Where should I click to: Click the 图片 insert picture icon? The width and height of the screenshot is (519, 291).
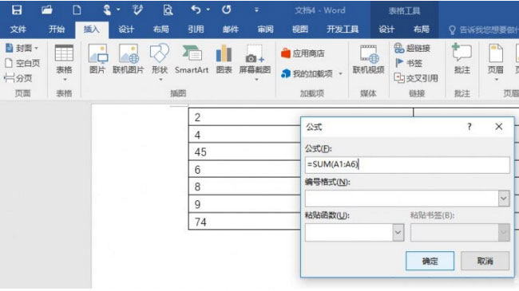(x=97, y=59)
